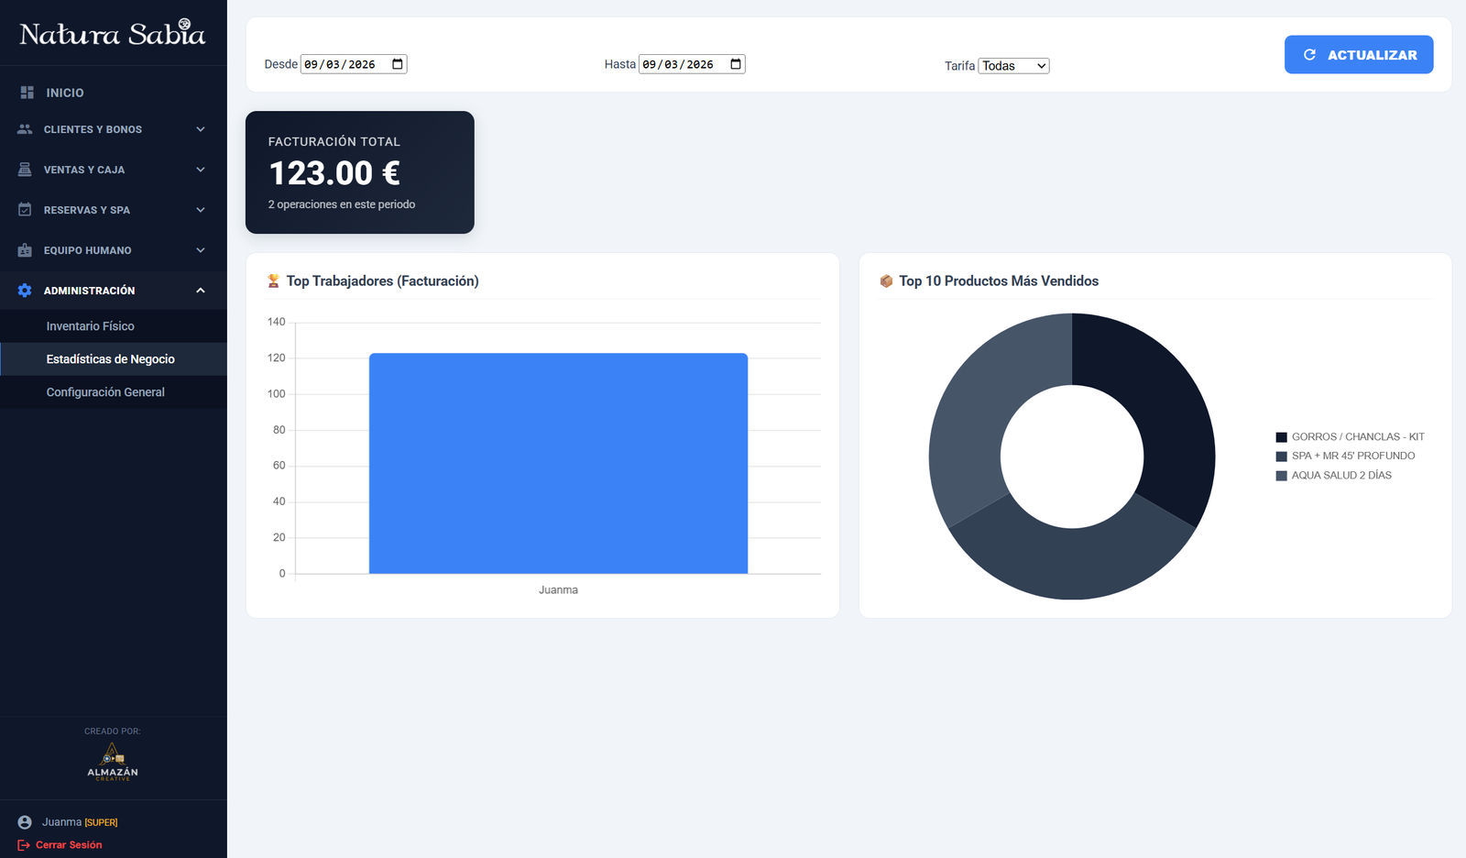Click the Almazán Creative logo
The width and height of the screenshot is (1466, 858).
click(113, 762)
